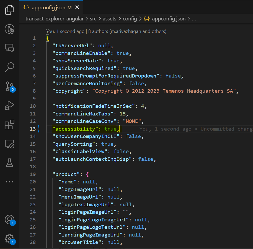The height and width of the screenshot is (249, 253).
Task: Click the JSON braces icon on the tab
Action: (x=26, y=8)
